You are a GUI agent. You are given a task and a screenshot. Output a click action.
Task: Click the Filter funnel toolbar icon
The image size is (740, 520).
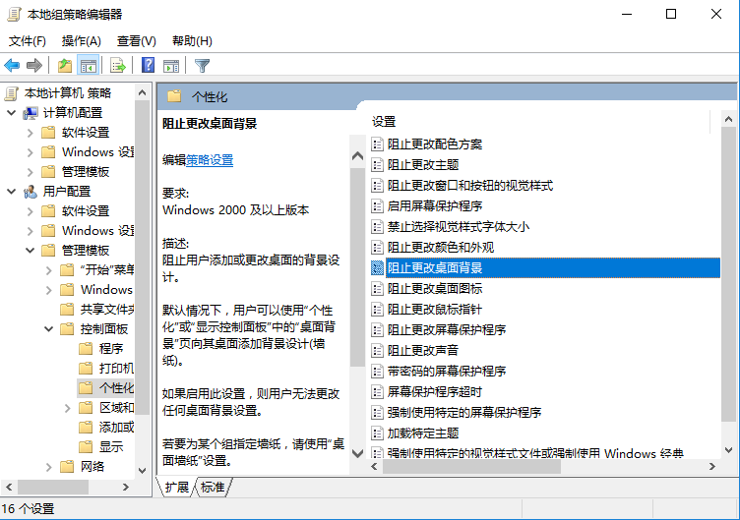point(202,65)
